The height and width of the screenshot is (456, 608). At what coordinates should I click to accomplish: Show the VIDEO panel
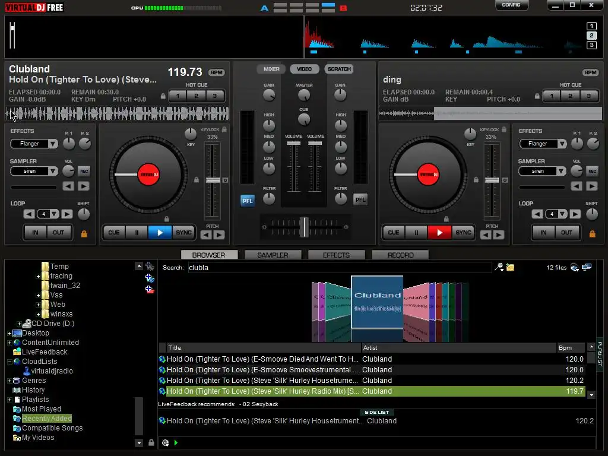pos(305,69)
